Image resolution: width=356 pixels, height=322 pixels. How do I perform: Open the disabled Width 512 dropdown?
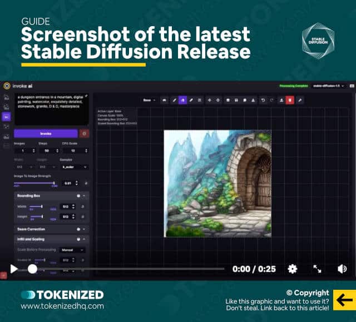24,167
